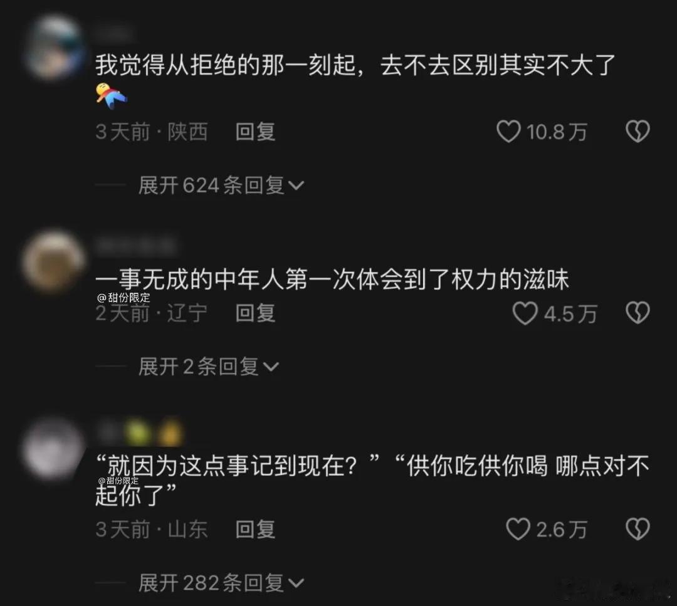Image resolution: width=677 pixels, height=606 pixels.
Task: Expand the 2 replies under the 辽宁 comment
Action: point(209,367)
